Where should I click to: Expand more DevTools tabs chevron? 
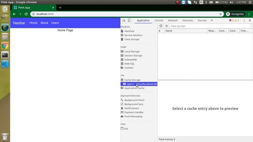coord(212,21)
